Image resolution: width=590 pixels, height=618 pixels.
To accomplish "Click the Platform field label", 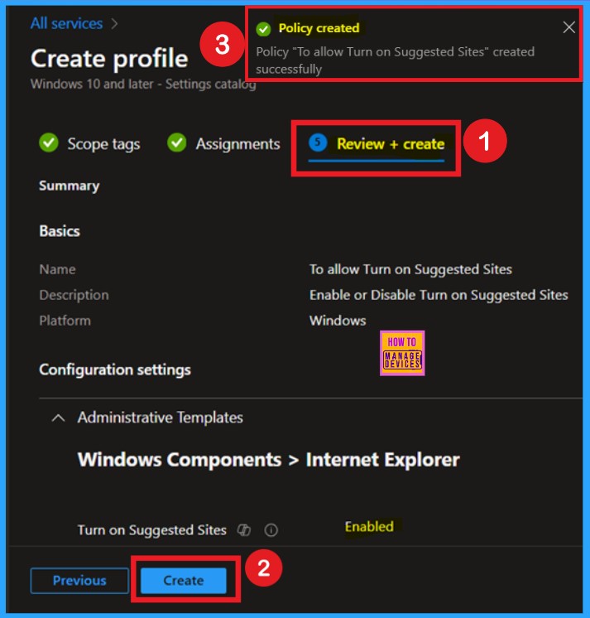I will pos(65,321).
